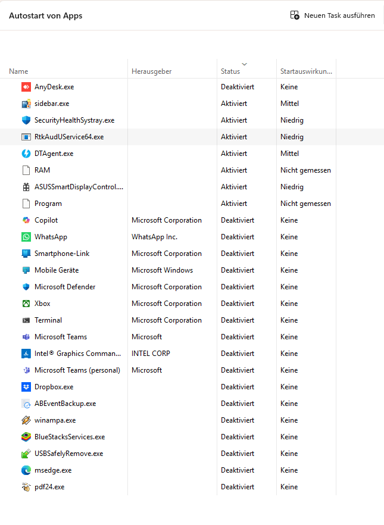Image resolution: width=384 pixels, height=525 pixels.
Task: Click the Intel Graphics Command icon
Action: click(26, 354)
